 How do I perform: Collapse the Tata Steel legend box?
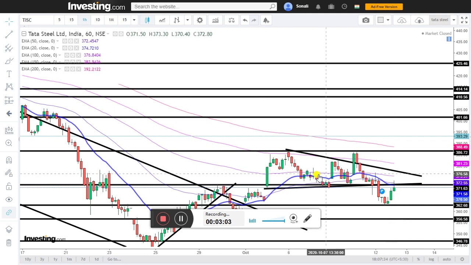[24, 34]
